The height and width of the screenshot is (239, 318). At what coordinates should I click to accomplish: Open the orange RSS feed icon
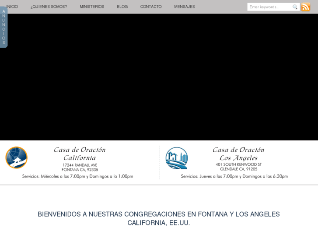coord(306,7)
